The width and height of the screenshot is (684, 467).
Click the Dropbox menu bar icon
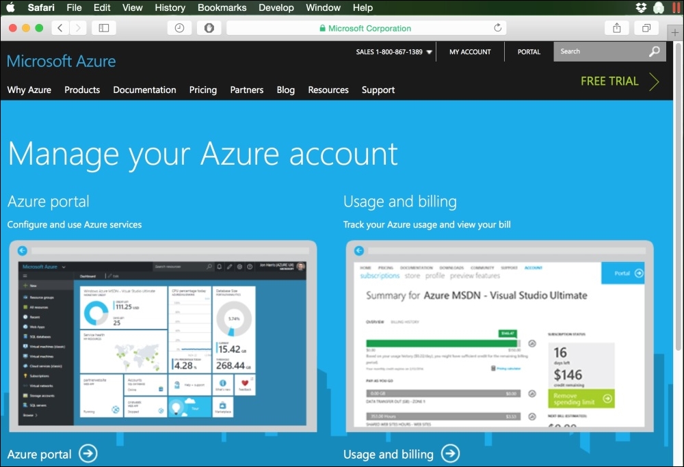(x=641, y=8)
